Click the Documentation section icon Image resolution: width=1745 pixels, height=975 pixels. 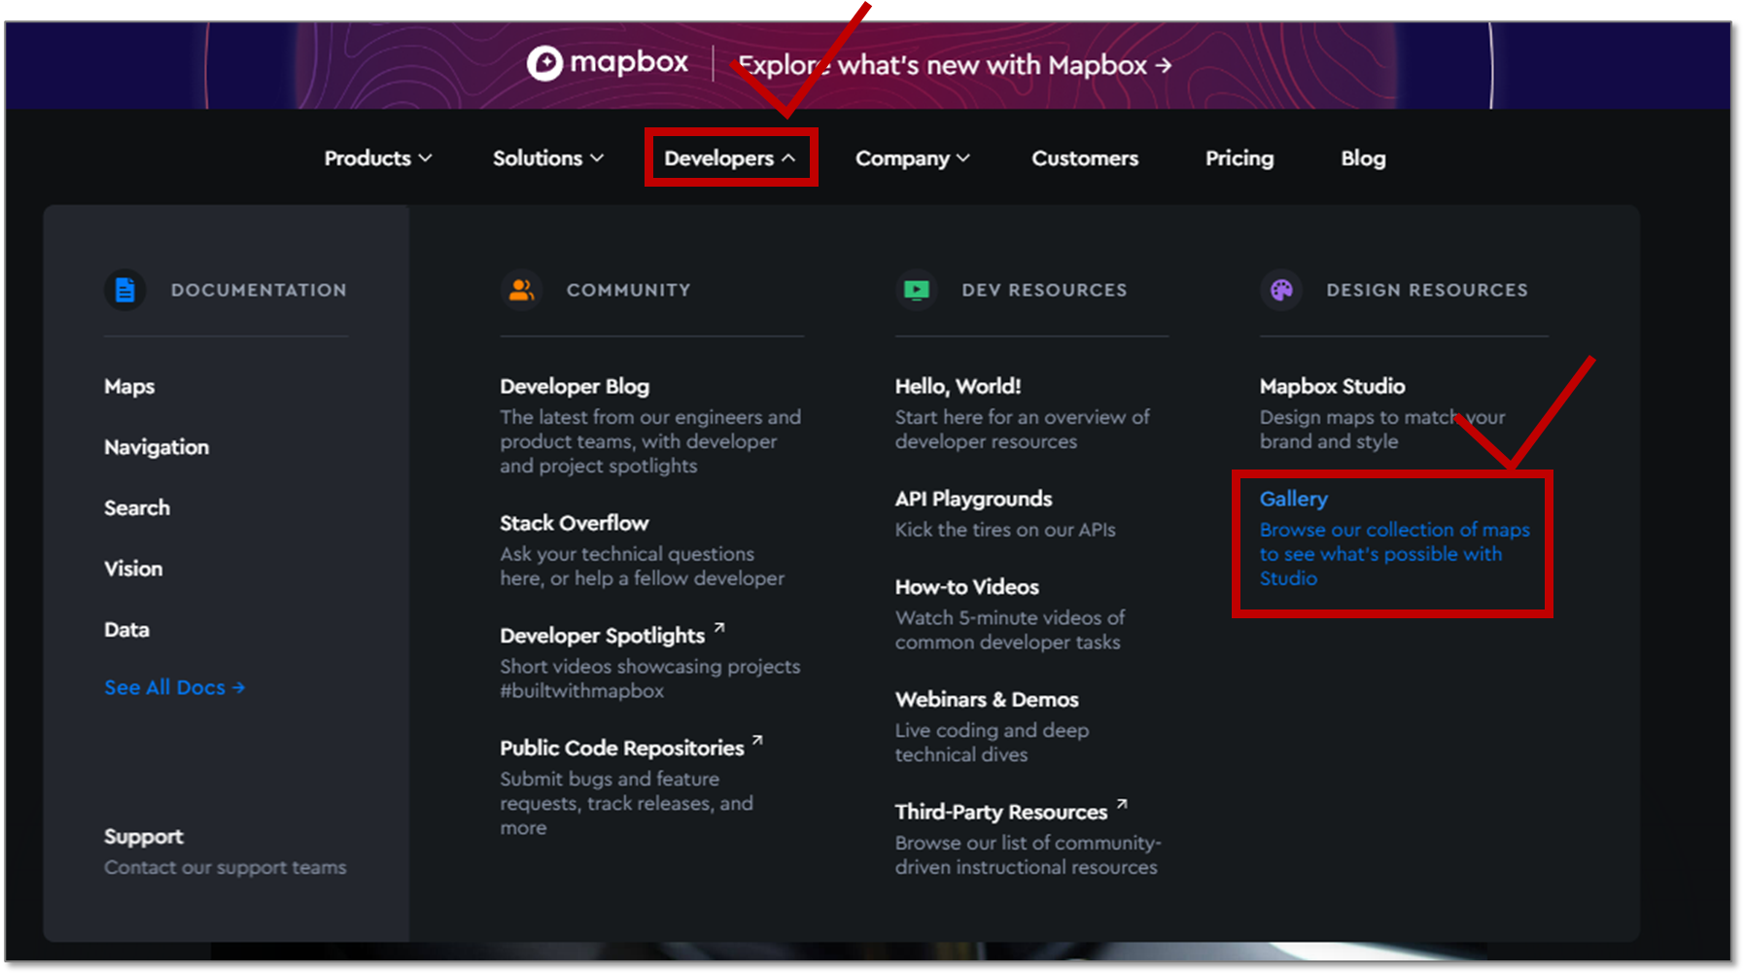pyautogui.click(x=125, y=290)
